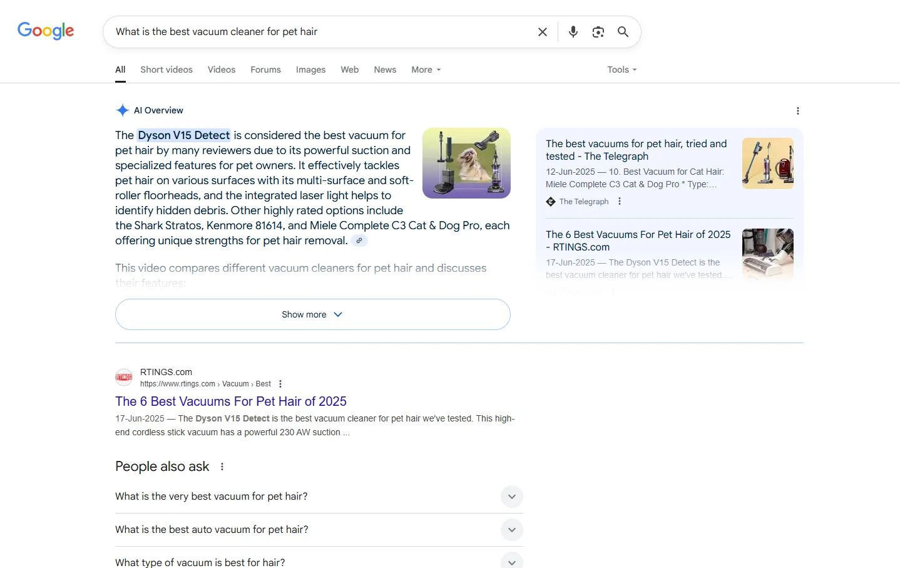Open the Web tab
This screenshot has height=568, width=900.
(x=350, y=70)
